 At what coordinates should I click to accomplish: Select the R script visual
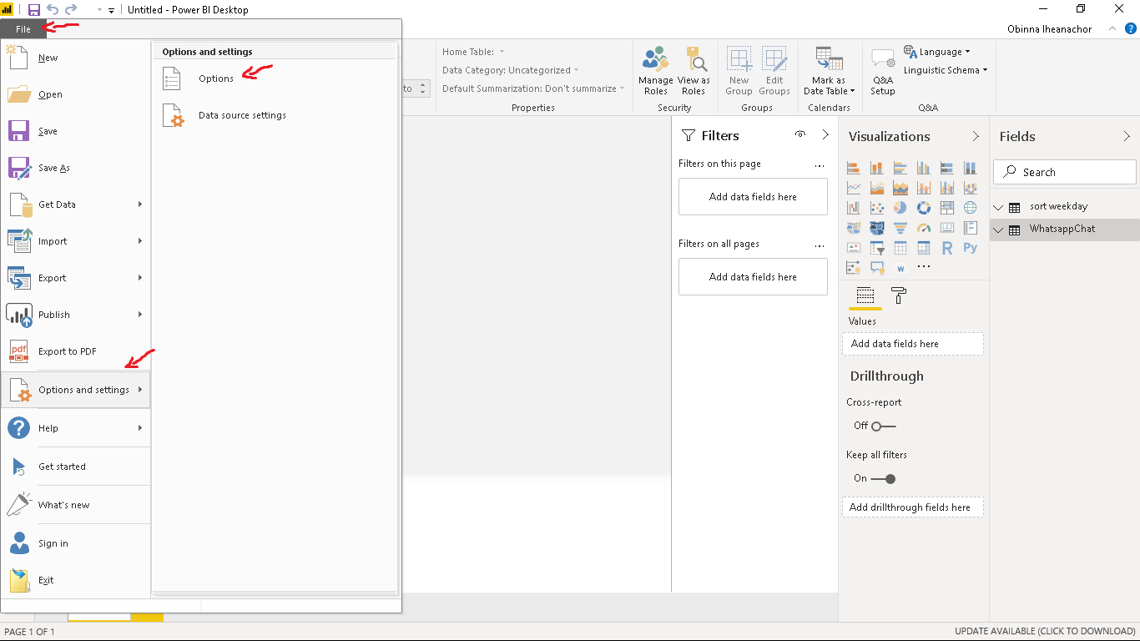[x=947, y=248]
